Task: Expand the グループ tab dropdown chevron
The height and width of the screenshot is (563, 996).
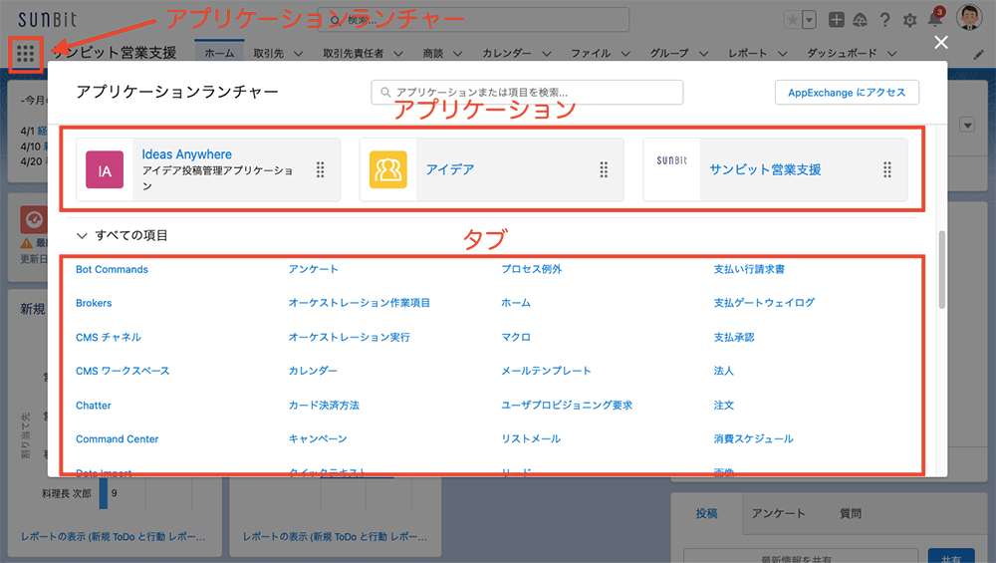Action: (x=704, y=54)
